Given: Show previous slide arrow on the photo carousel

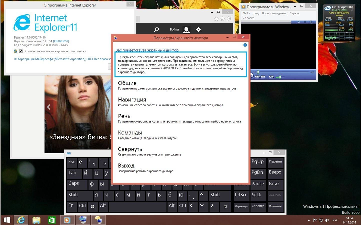Looking at the screenshot, I should [49, 107].
